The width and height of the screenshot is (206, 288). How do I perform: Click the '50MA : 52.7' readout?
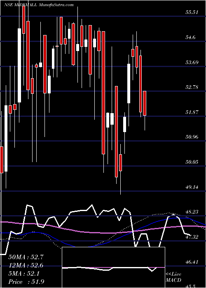(x=26, y=257)
